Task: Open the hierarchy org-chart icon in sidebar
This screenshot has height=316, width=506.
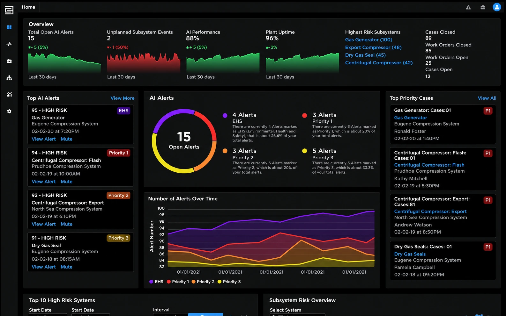Action: coord(9,78)
